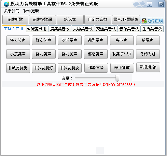The image size is (167, 156).
Task: Play the 放屁声 sound effect
Action: 148,40
